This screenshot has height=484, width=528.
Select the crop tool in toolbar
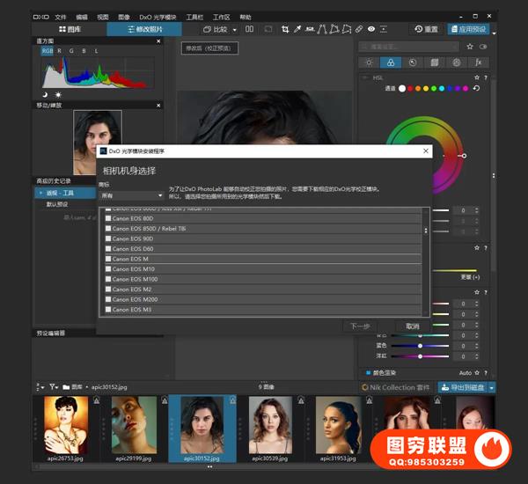pyautogui.click(x=284, y=29)
